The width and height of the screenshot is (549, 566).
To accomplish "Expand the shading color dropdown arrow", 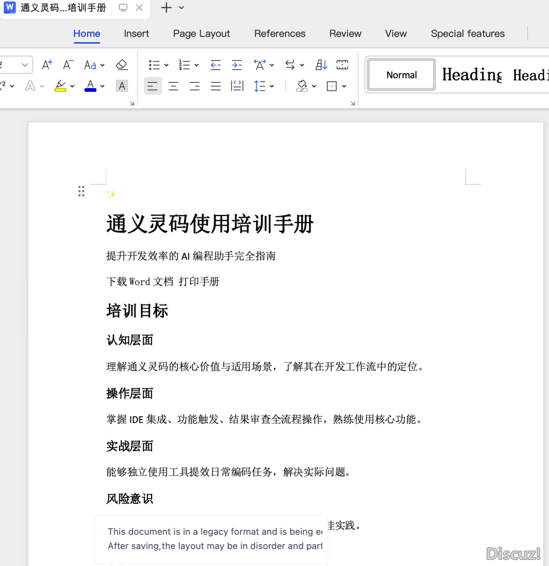I will click(x=314, y=86).
